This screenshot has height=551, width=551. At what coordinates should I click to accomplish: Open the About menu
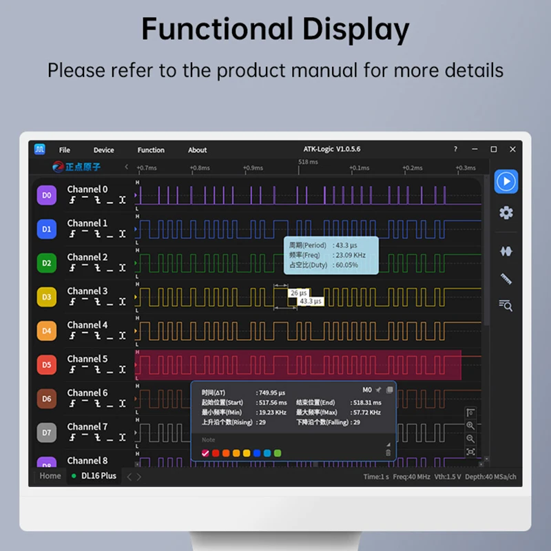click(x=197, y=150)
